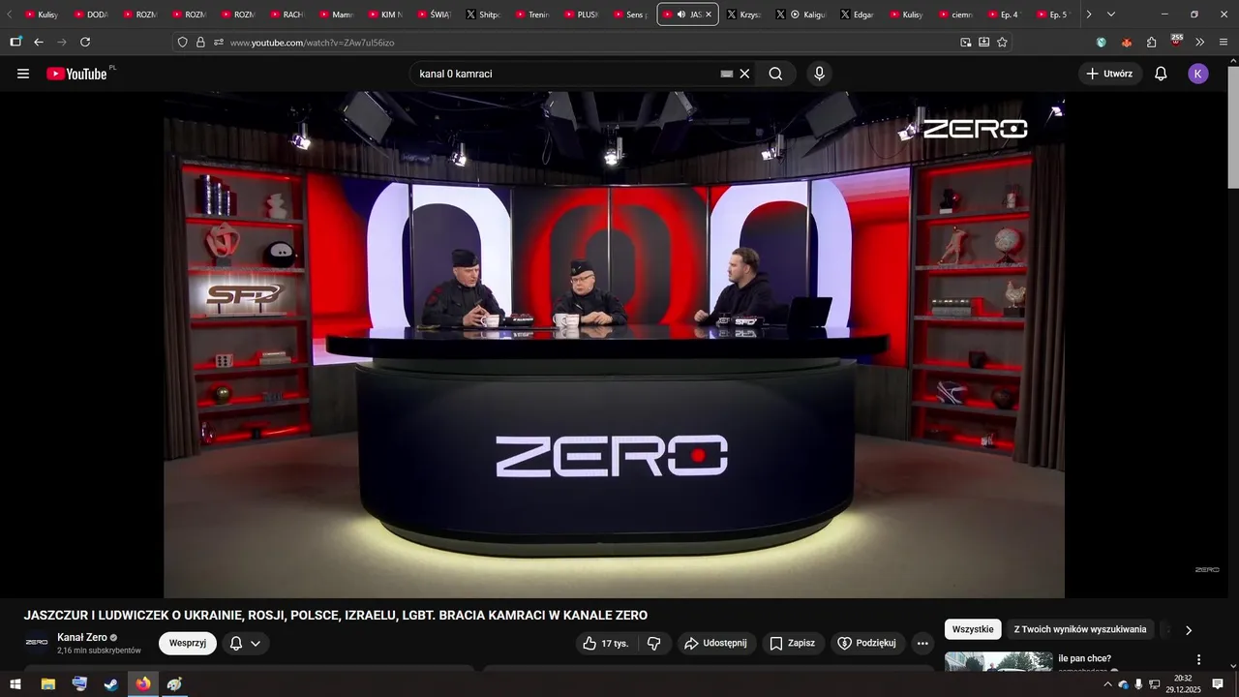Open Windows notification center icon
The width and height of the screenshot is (1239, 697).
pyautogui.click(x=1218, y=684)
